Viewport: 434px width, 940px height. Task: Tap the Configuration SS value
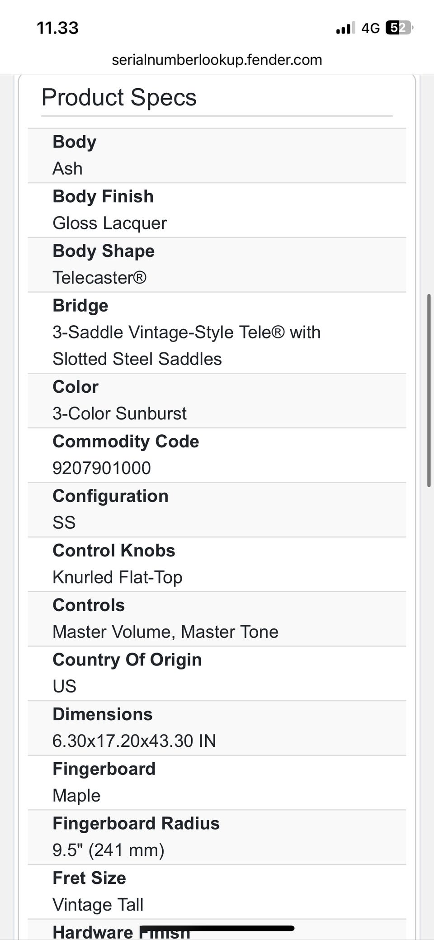[64, 522]
